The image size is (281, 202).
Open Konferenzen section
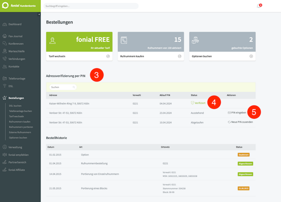click(16, 44)
